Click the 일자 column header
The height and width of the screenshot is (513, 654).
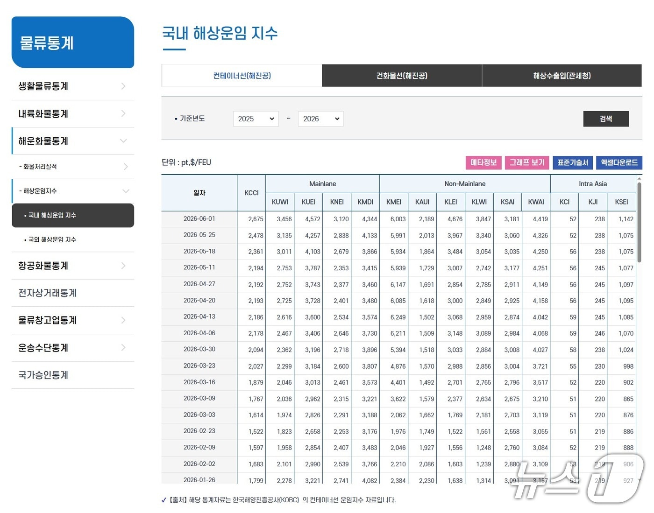pyautogui.click(x=199, y=193)
